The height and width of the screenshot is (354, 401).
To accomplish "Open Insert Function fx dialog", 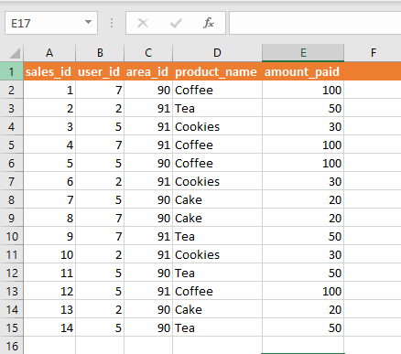I will pos(209,23).
